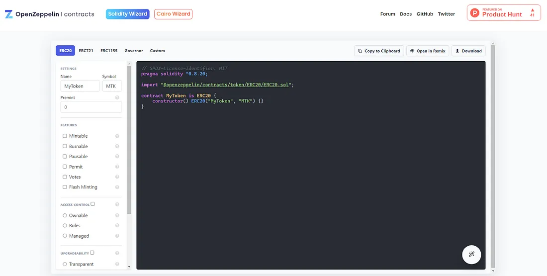Click the OpenZeppelin logo icon

9,14
